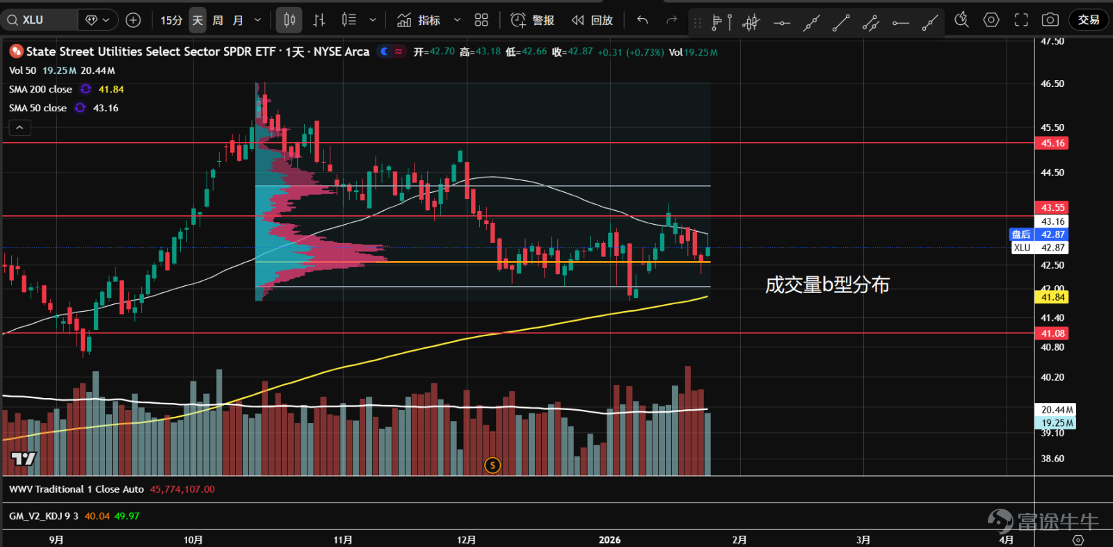The image size is (1113, 547).
Task: Select the SMA 50 close indicator legend
Action: click(38, 108)
